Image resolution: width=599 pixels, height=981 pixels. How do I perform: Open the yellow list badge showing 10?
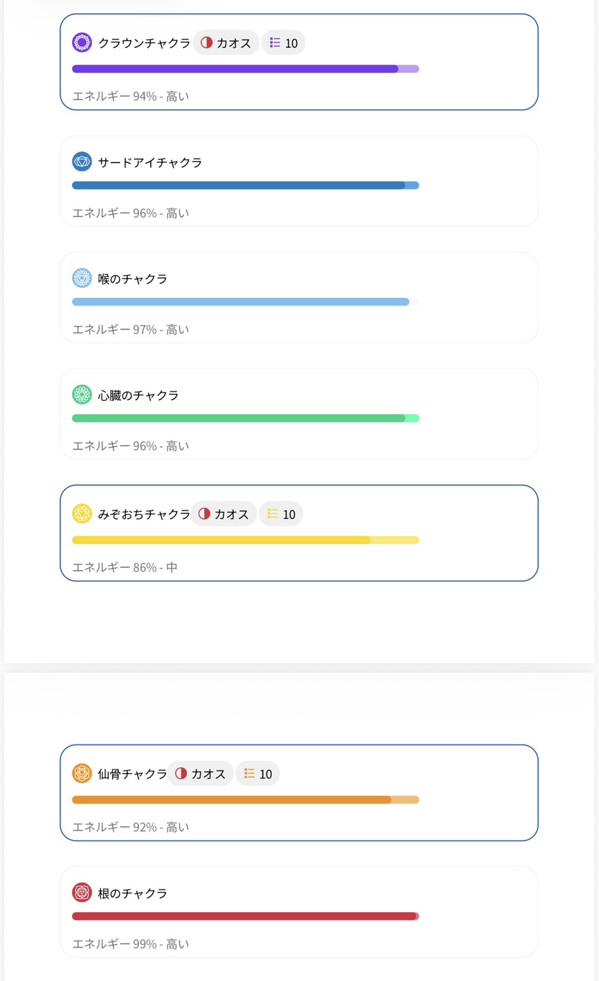(281, 514)
